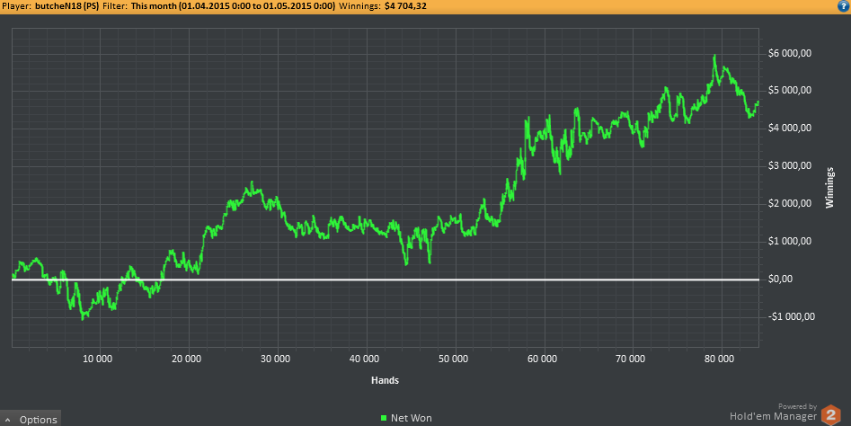Click the 40 000 hands tick label
Viewport: 851px width, 426px height.
point(364,359)
